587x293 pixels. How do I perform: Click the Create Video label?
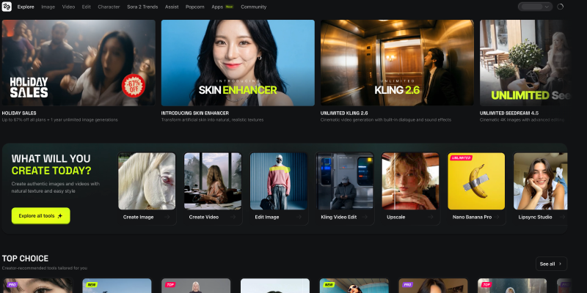tap(204, 217)
